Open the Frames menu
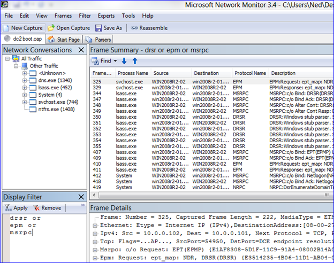This screenshot has height=263, width=334. [x=63, y=16]
